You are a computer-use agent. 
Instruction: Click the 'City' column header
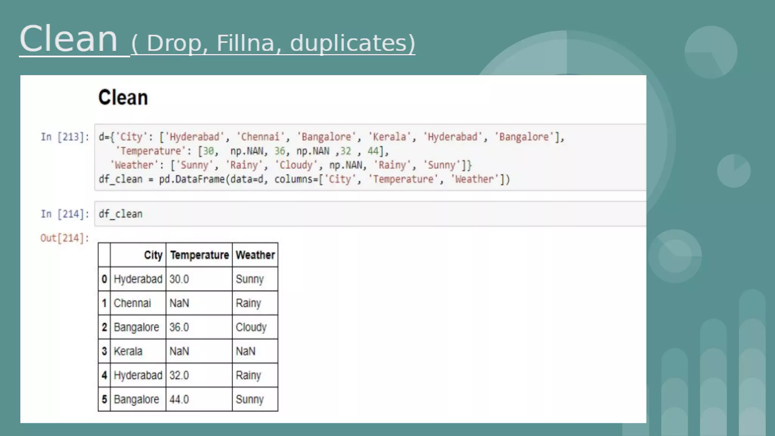153,255
